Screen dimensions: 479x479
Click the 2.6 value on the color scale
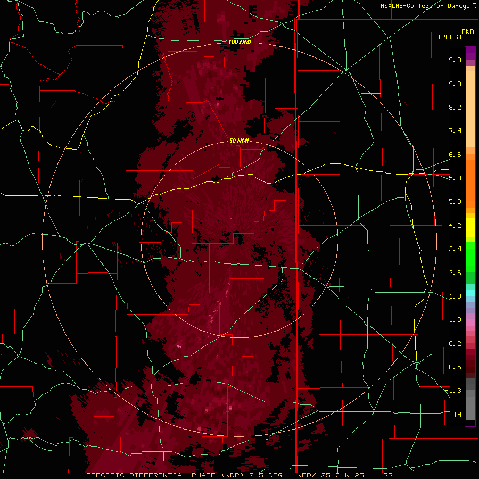pos(455,273)
